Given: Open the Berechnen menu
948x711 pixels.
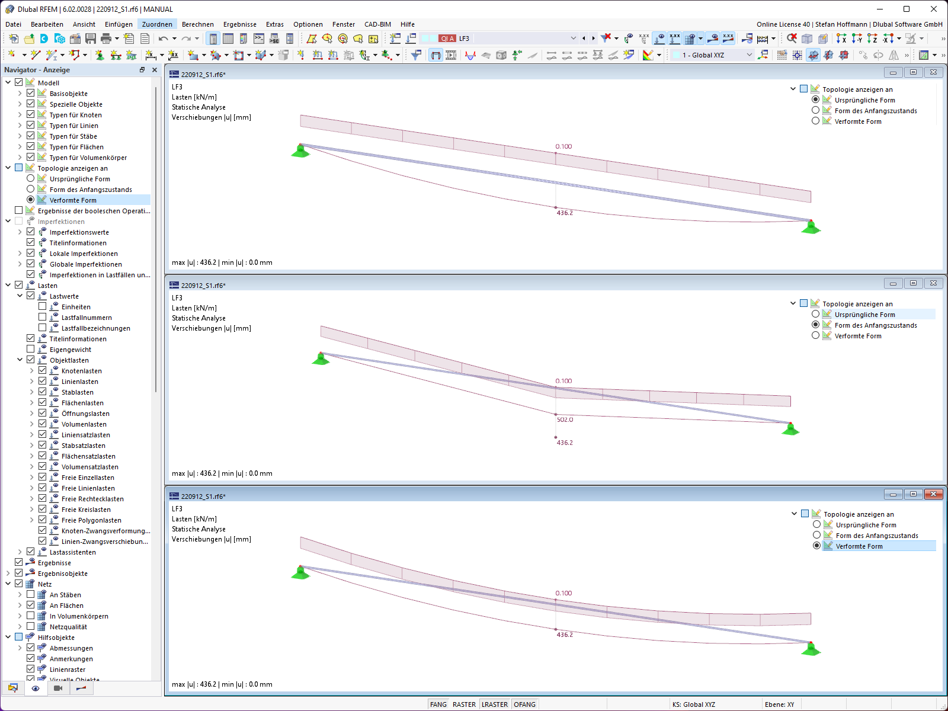Looking at the screenshot, I should click(198, 24).
